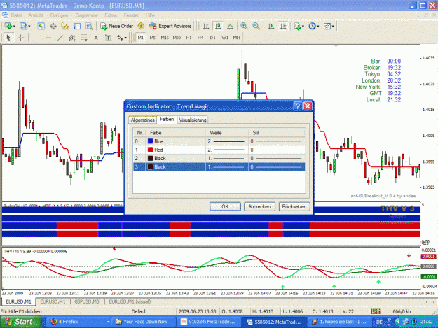This screenshot has width=438, height=328.
Task: Click OK in Trend Magic dialog
Action: tap(225, 206)
